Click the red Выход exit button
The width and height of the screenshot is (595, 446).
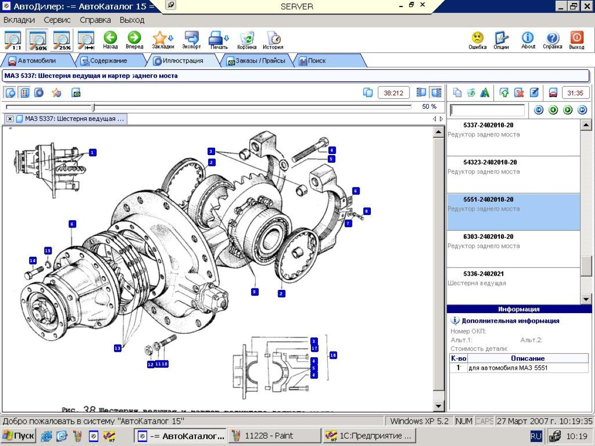(x=577, y=40)
